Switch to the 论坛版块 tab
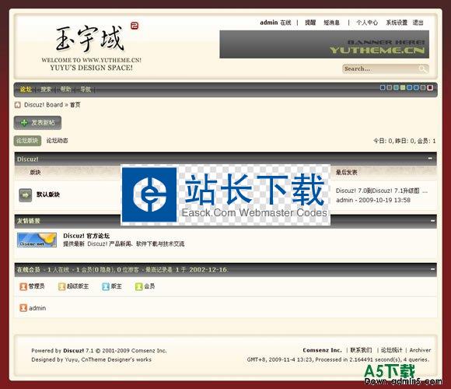Screen dimensions: 451x389 point(27,141)
